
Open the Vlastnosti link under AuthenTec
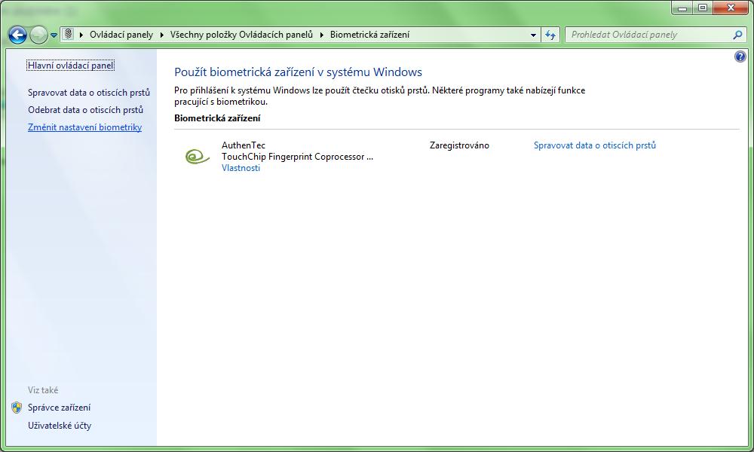241,168
